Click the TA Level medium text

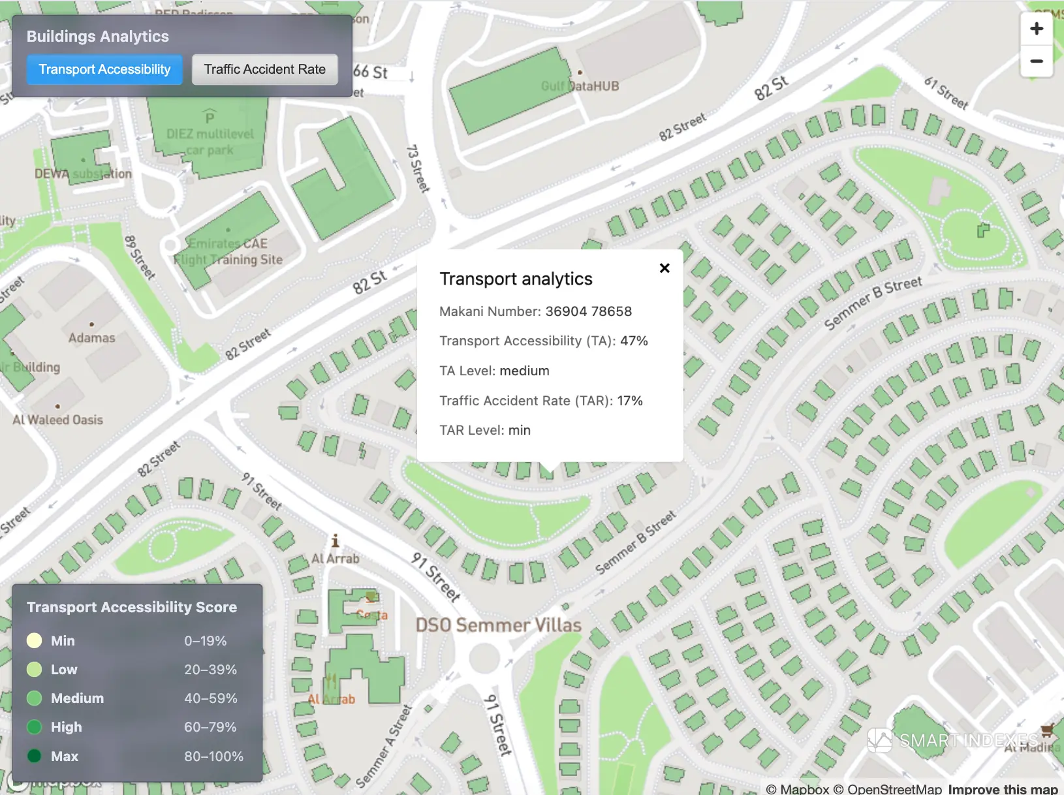(494, 371)
